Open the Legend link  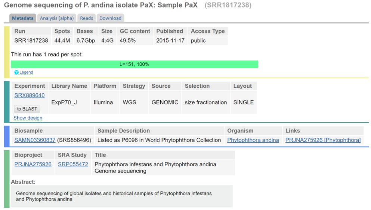26,72
